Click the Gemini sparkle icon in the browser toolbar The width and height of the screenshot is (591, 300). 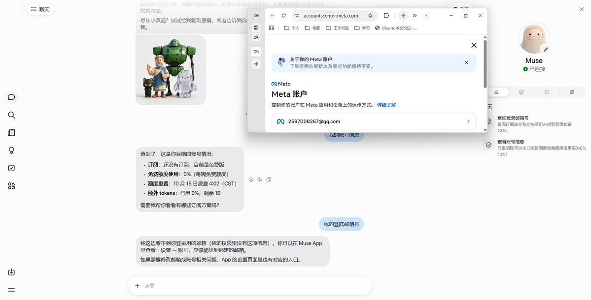(x=403, y=16)
